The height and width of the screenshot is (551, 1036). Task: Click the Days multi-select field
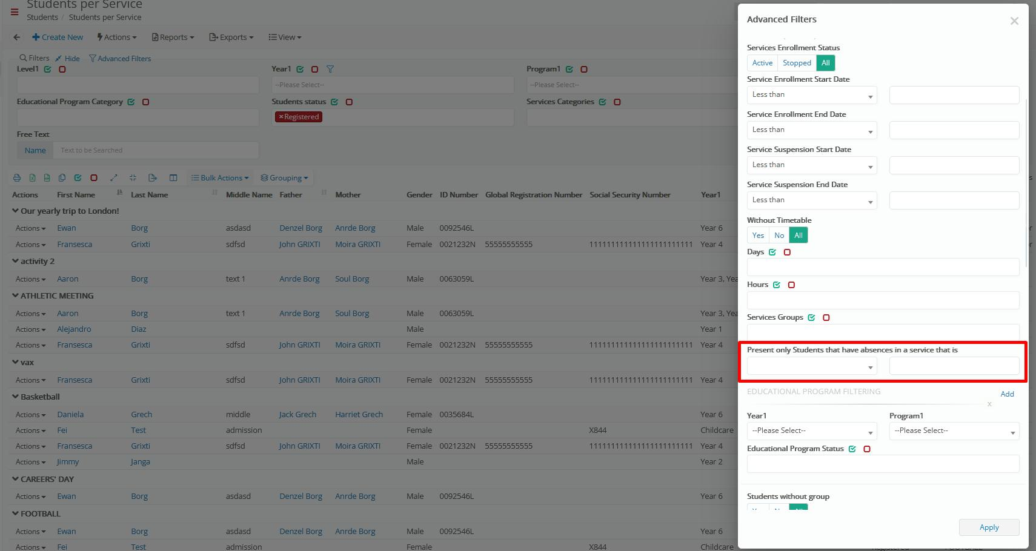point(883,267)
